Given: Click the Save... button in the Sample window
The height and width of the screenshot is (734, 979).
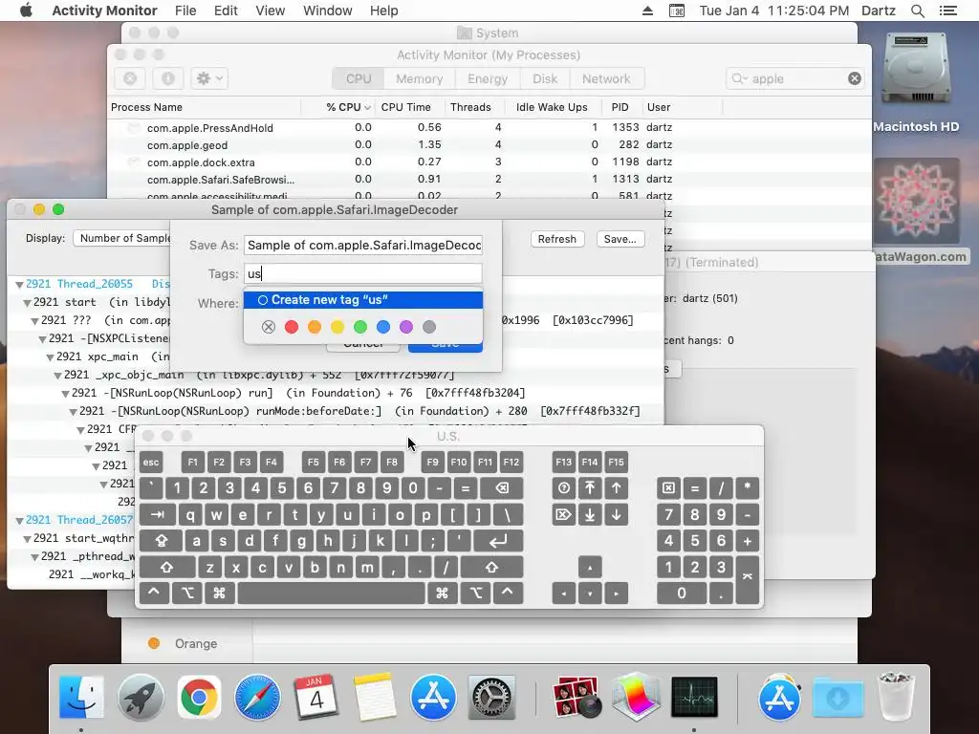Looking at the screenshot, I should 620,239.
